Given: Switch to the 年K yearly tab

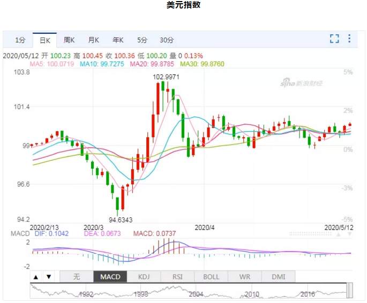Looking at the screenshot, I should pyautogui.click(x=118, y=40).
